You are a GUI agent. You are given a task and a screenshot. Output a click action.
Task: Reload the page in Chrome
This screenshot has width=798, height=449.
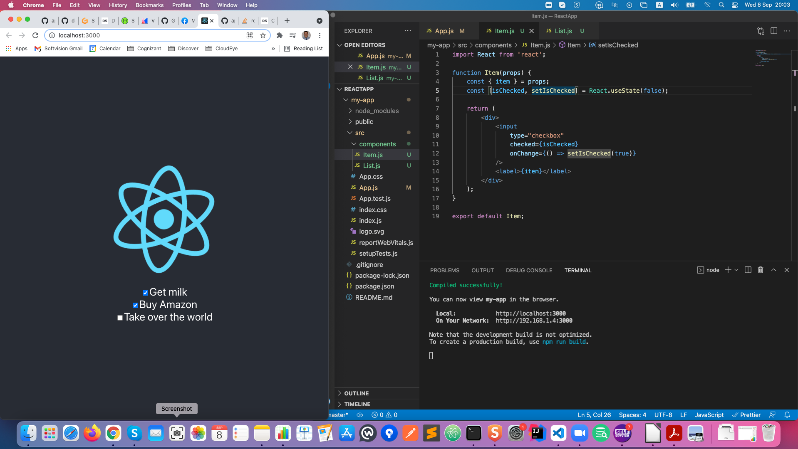[x=35, y=35]
